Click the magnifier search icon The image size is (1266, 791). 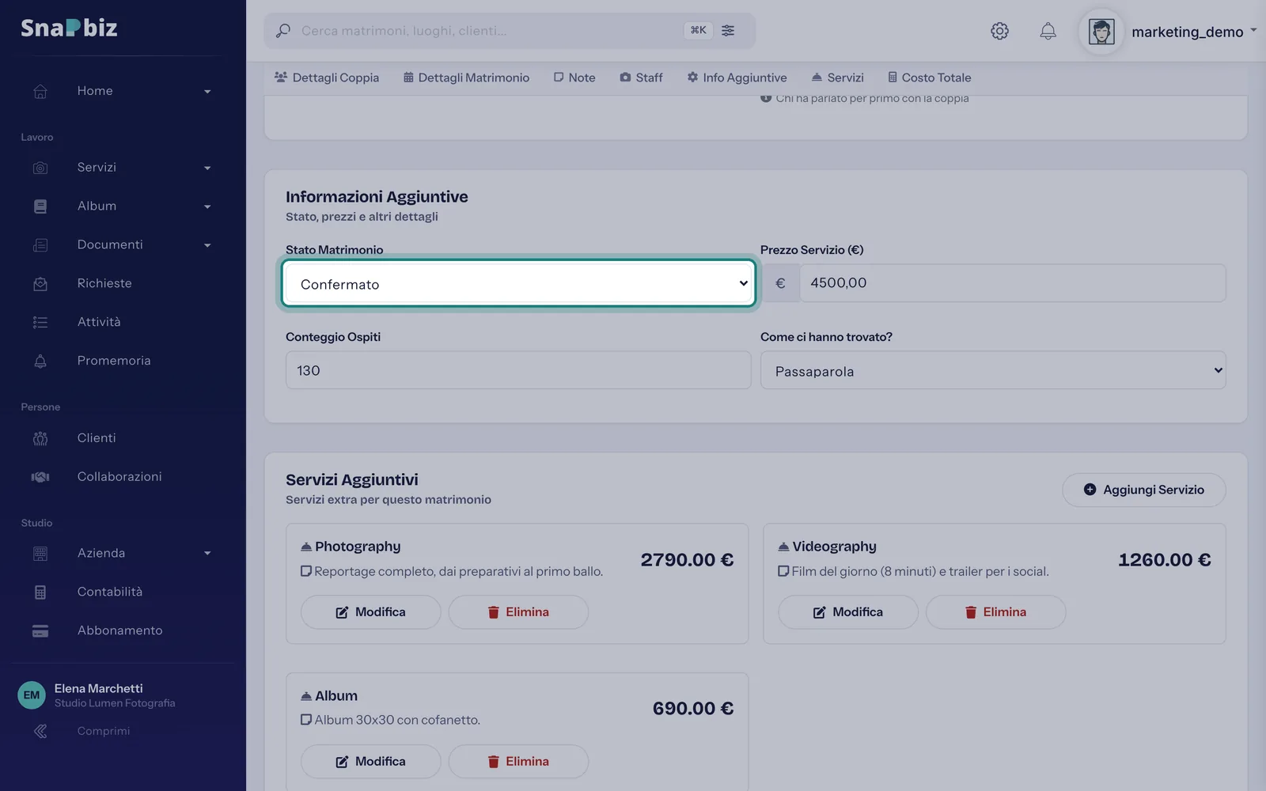(x=282, y=31)
